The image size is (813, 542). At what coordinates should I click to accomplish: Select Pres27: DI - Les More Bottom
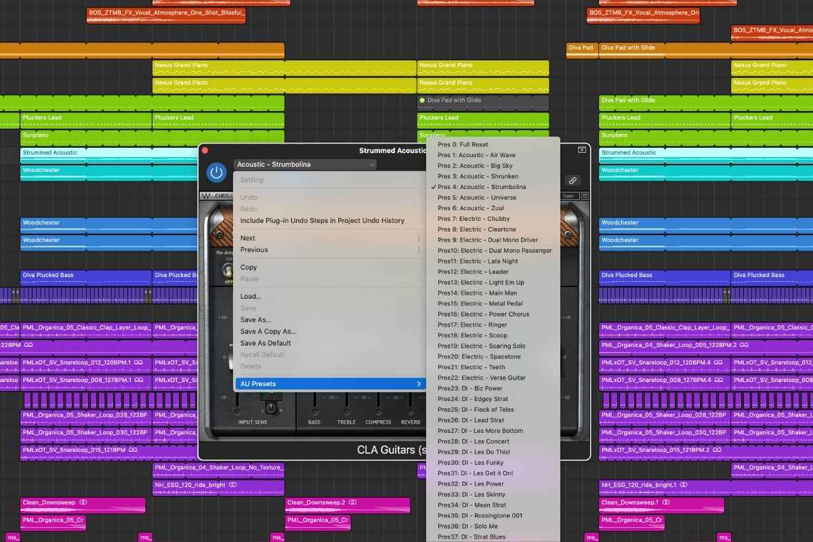(x=493, y=431)
